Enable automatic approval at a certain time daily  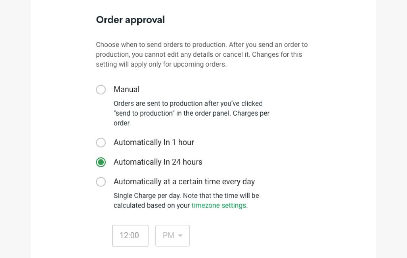pos(101,181)
